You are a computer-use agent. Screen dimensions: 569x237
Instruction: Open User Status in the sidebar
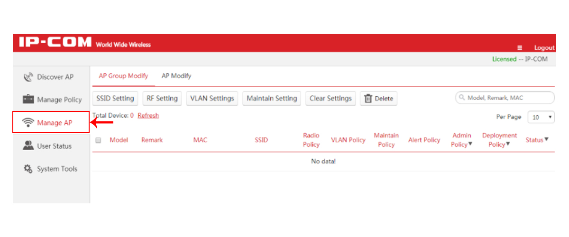click(x=51, y=146)
